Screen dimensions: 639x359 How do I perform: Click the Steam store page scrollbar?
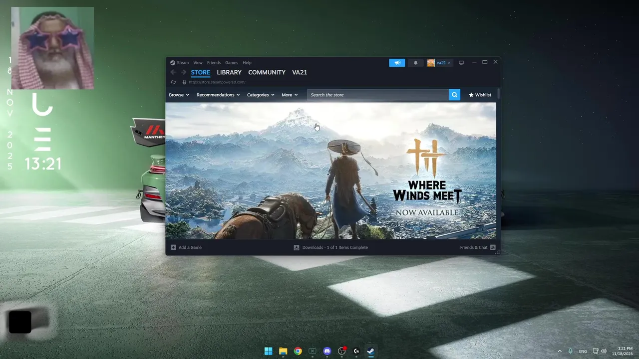[x=498, y=94]
